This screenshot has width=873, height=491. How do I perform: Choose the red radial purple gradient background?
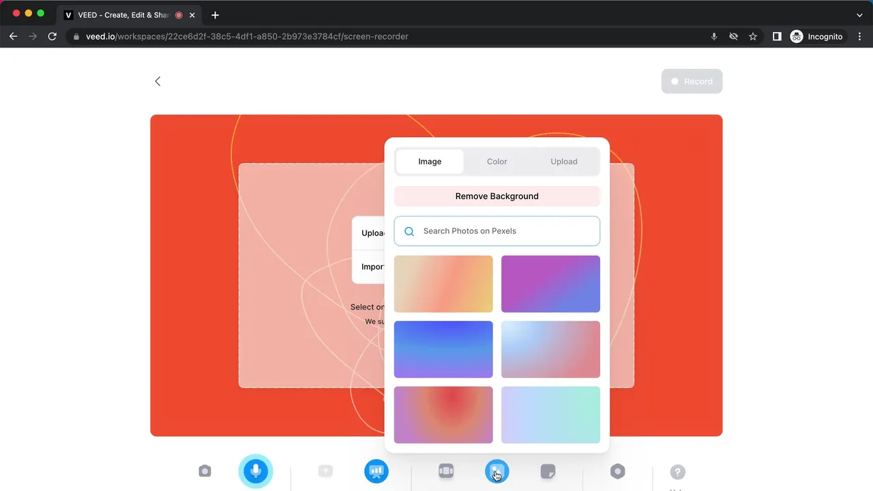coord(443,415)
